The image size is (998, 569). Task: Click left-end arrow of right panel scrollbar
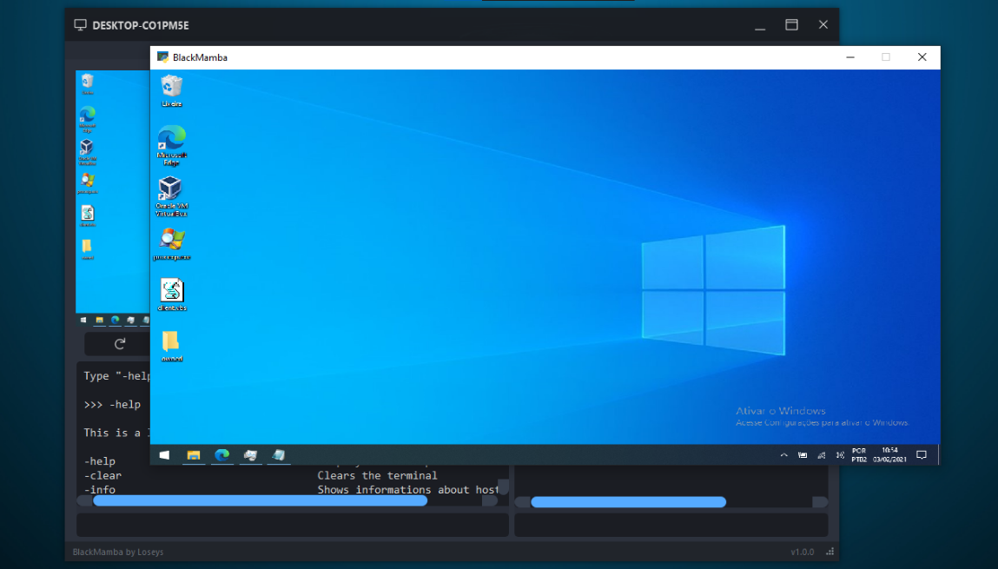click(523, 502)
